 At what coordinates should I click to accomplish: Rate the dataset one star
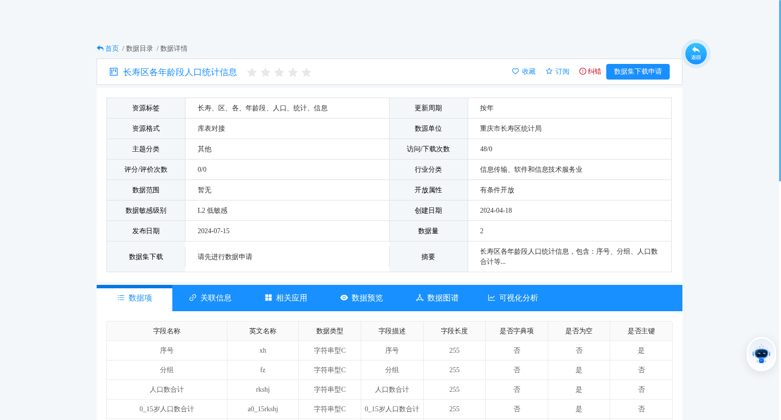252,72
